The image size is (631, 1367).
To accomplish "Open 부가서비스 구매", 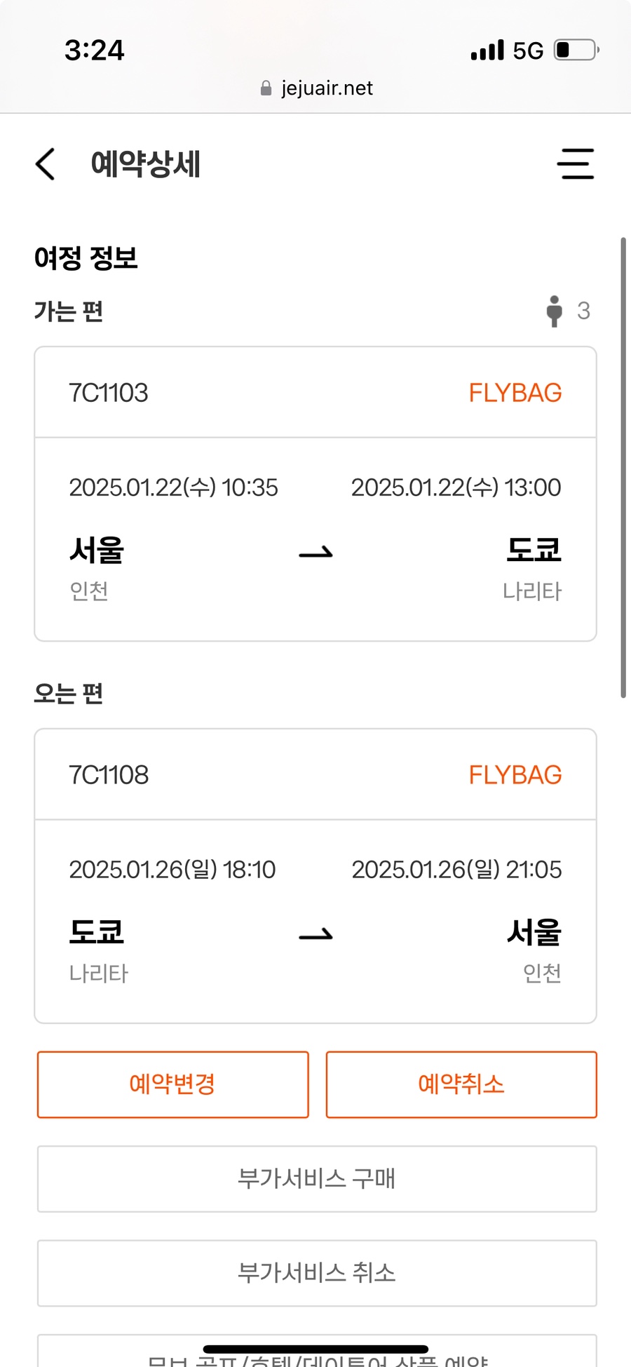I will (317, 1179).
